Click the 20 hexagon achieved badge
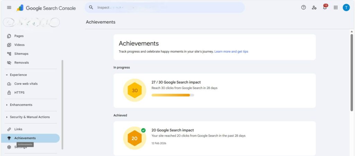The width and height of the screenshot is (355, 156). click(x=135, y=138)
